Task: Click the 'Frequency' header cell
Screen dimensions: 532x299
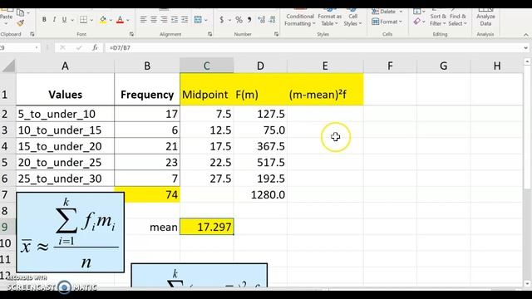Action: [147, 90]
